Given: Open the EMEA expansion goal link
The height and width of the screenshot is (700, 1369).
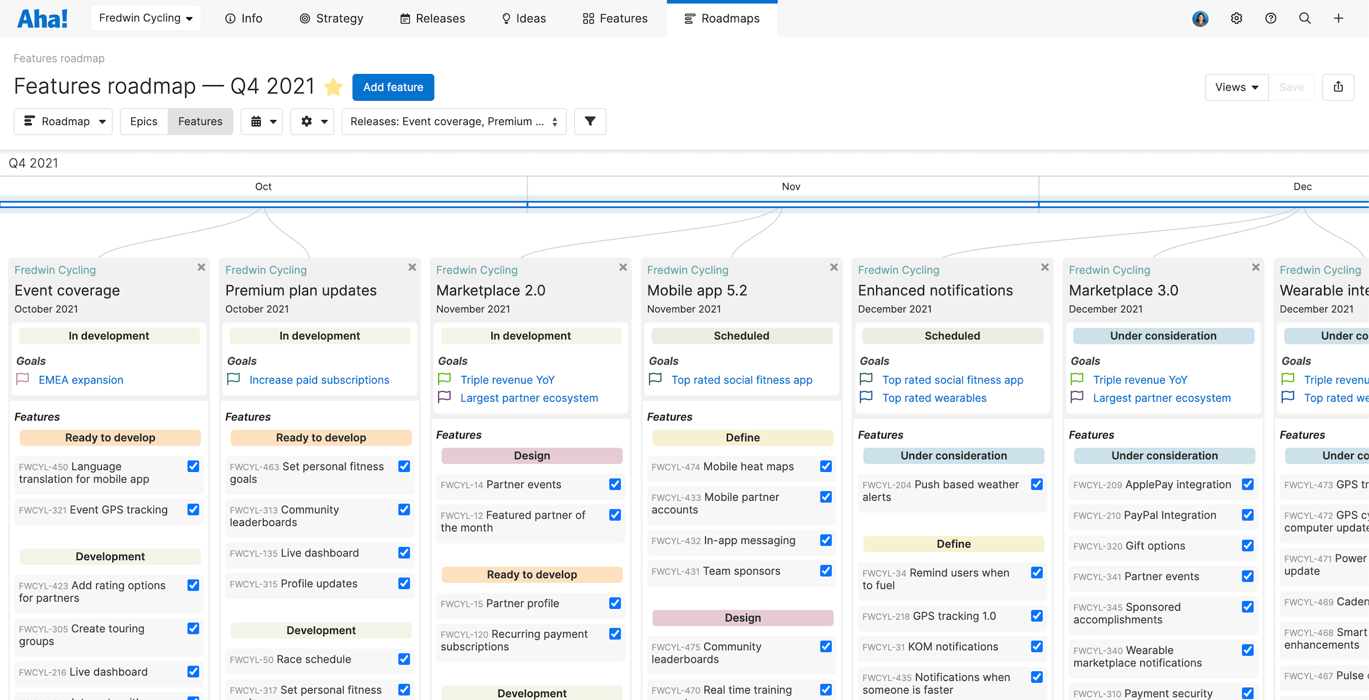Looking at the screenshot, I should coord(80,379).
